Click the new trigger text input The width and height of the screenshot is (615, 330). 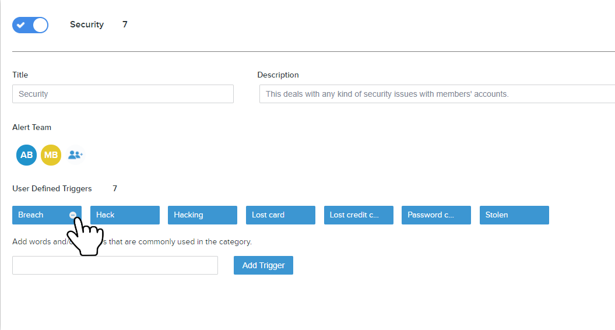point(115,265)
